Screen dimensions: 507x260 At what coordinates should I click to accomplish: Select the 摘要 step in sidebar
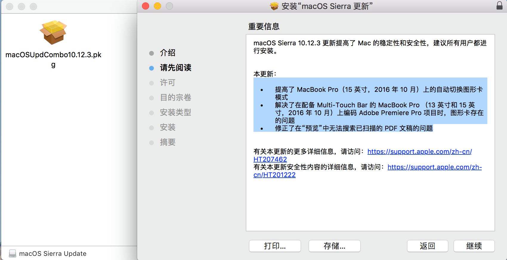(168, 142)
